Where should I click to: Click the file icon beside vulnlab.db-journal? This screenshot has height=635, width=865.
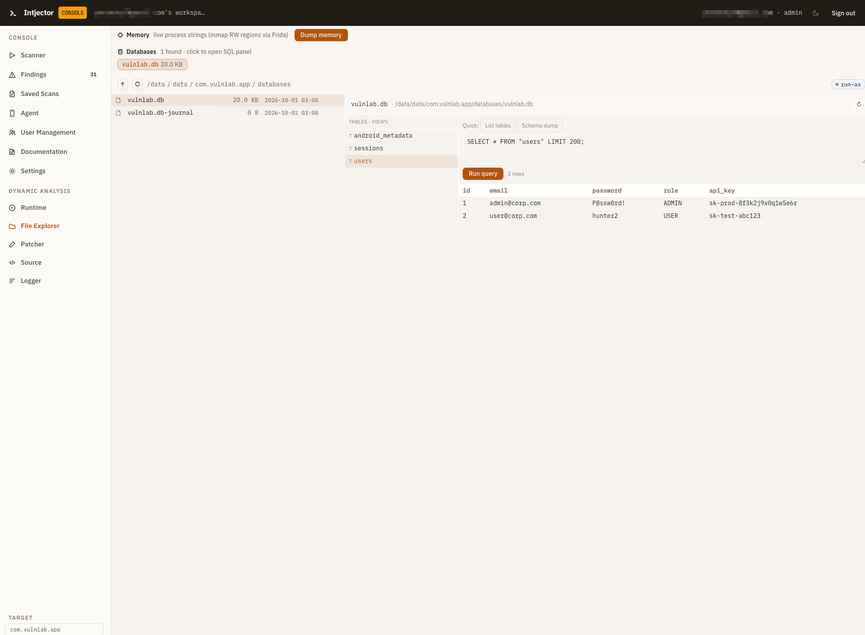[x=118, y=113]
